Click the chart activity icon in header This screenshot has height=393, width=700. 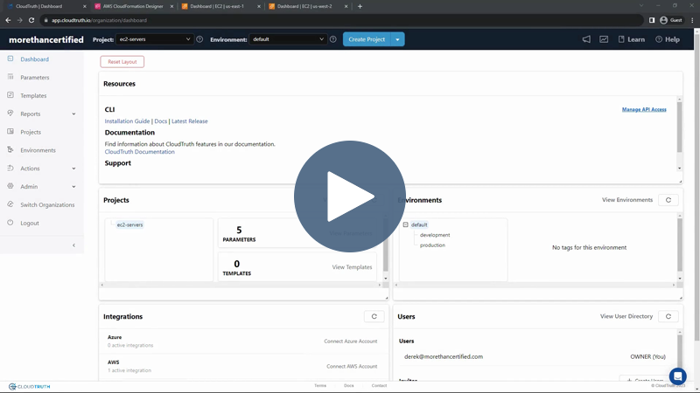coord(604,39)
